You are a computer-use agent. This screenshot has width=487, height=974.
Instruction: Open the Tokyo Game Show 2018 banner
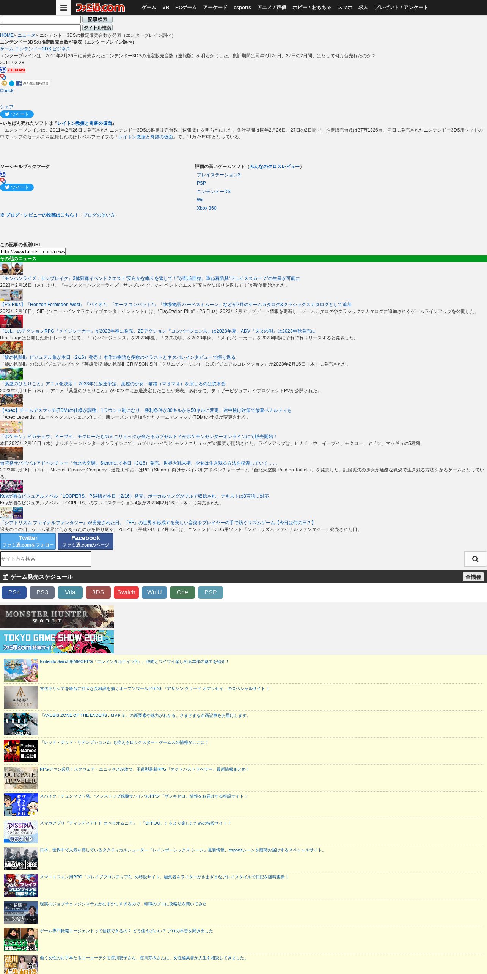click(57, 642)
